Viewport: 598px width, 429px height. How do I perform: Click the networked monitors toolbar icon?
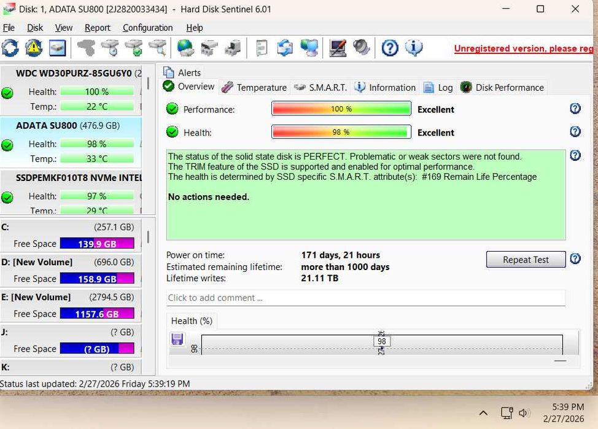tap(309, 48)
